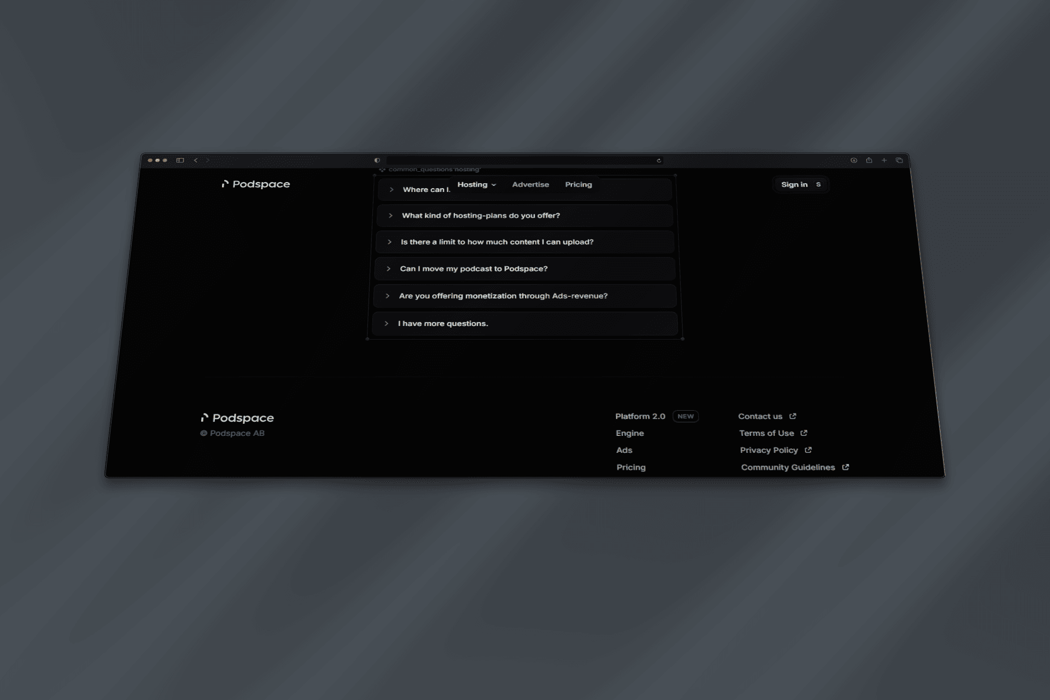The height and width of the screenshot is (700, 1050).
Task: Toggle the Safari sidebar icon
Action: pyautogui.click(x=180, y=160)
